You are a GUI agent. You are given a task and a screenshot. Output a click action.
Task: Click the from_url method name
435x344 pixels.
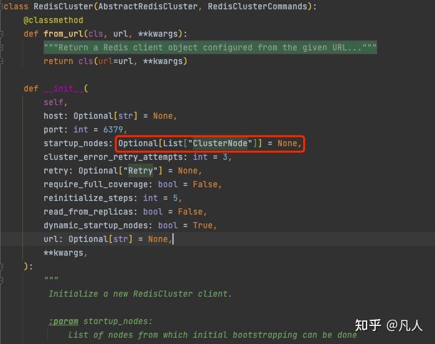tap(63, 34)
